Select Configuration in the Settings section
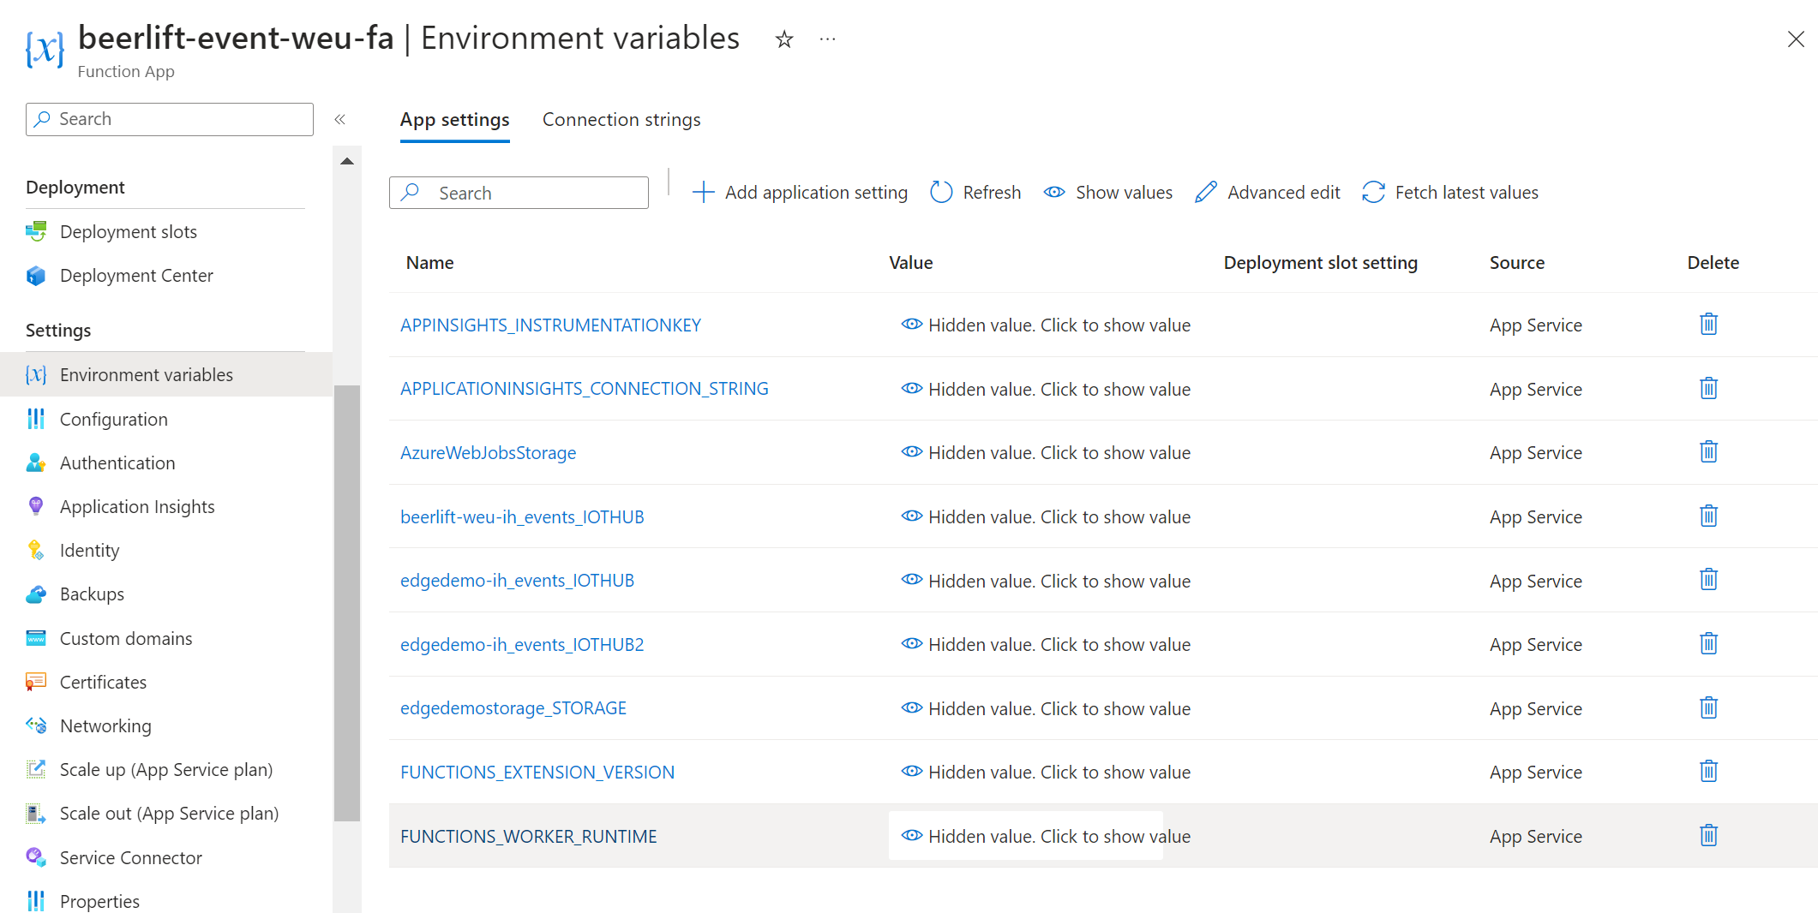Viewport: 1818px width, 913px height. (x=113, y=419)
